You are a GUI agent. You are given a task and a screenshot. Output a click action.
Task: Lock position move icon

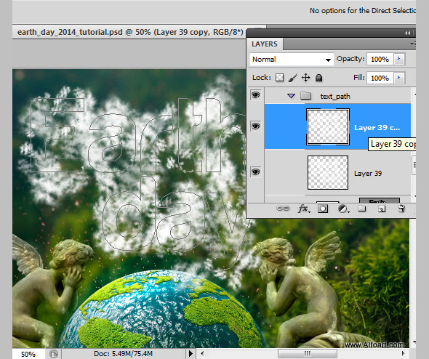pos(305,78)
